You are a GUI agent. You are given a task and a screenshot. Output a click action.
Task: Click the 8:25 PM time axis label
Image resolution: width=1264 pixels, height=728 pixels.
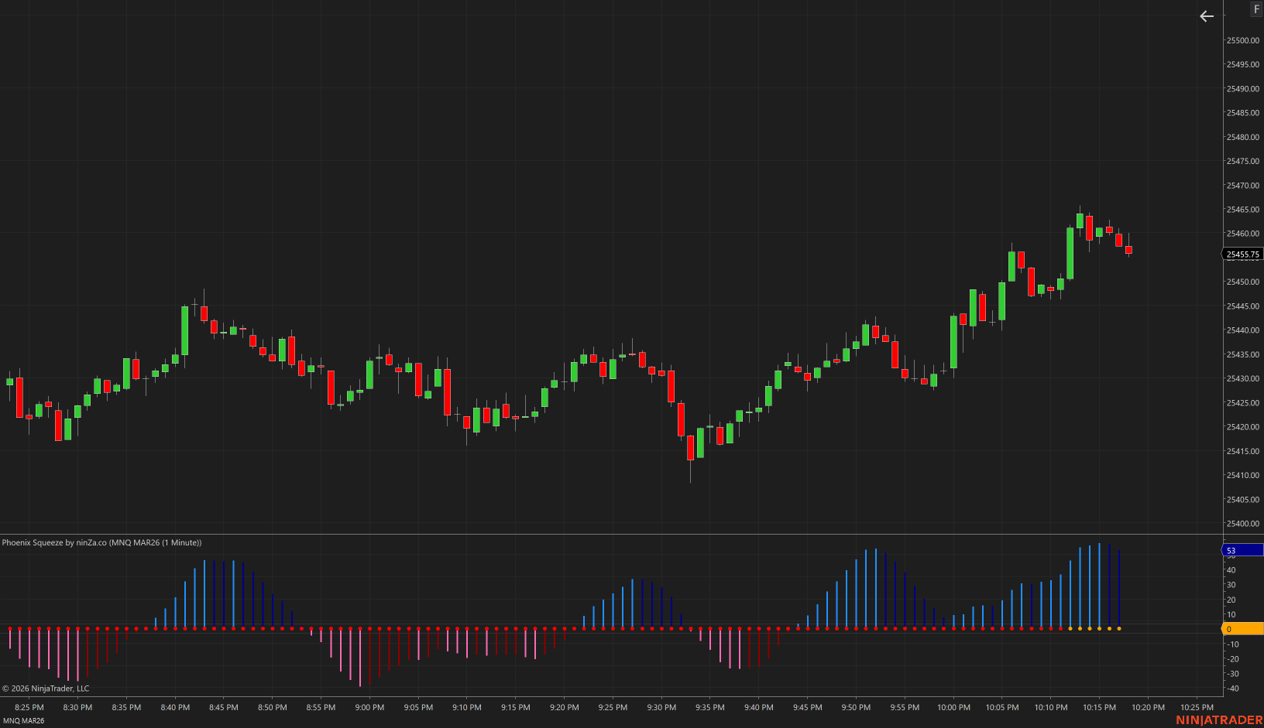[29, 707]
